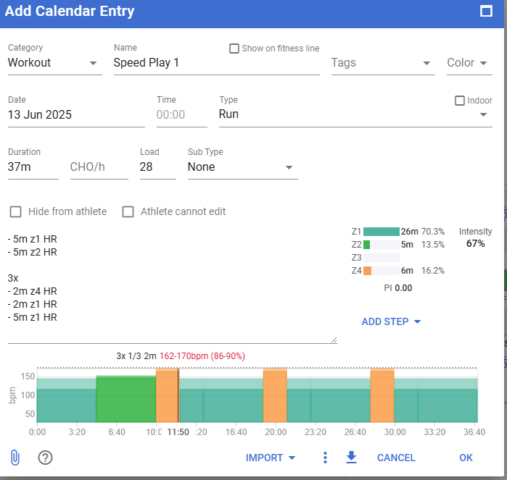
Task: Click the green Z2 block in workout chart
Action: [x=126, y=399]
